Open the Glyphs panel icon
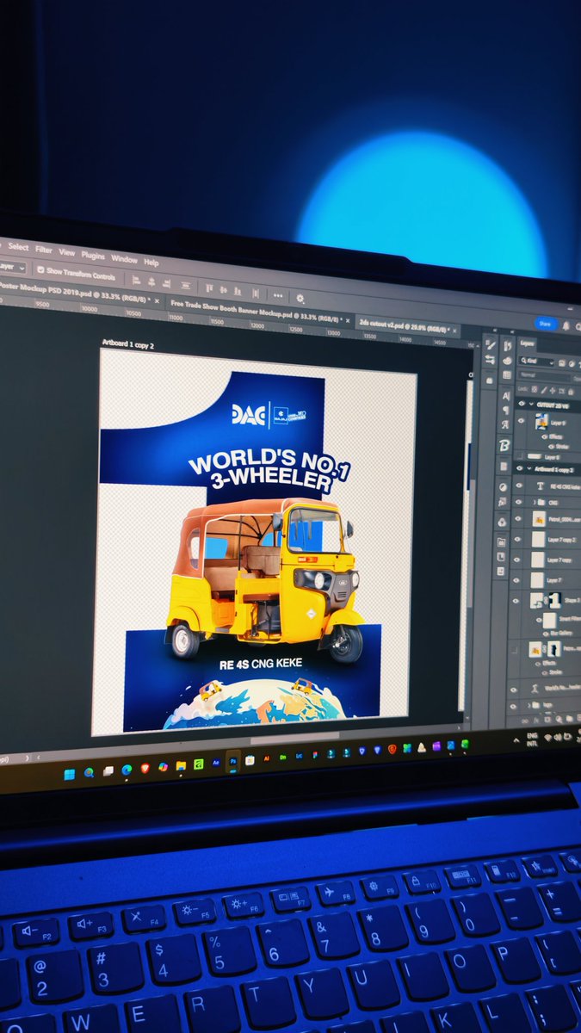This screenshot has width=581, height=1033. (x=505, y=424)
